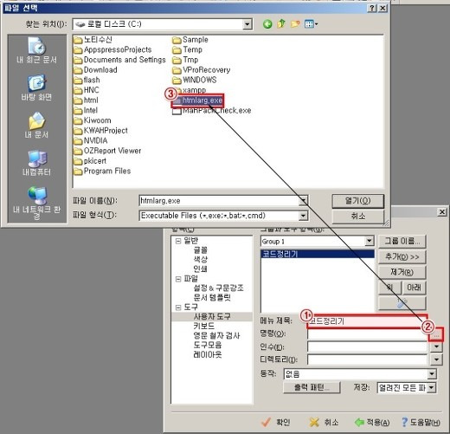This screenshot has height=434, width=450.
Task: Open My Network Places shortcut
Action: point(37,203)
